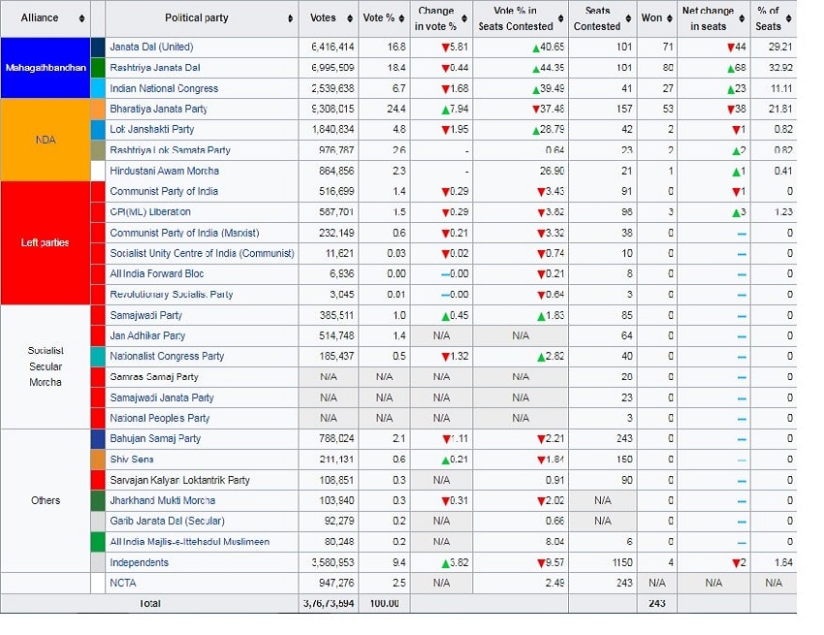Click Sarvajan Kalyan Loktantrik Party name

179,480
